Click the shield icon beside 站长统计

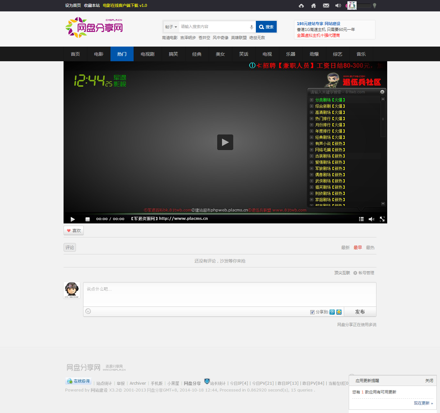click(207, 381)
